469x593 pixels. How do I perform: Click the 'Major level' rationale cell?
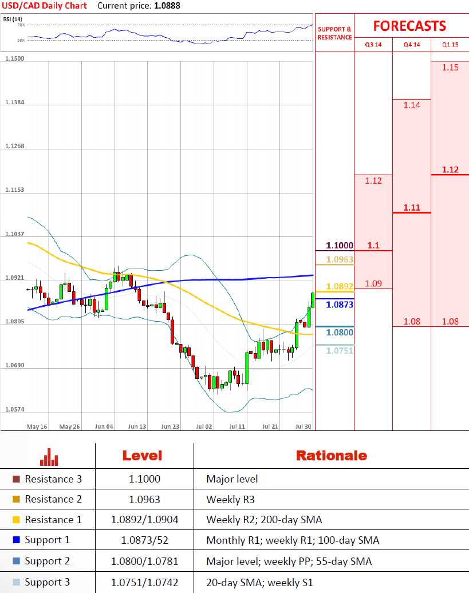coord(232,479)
